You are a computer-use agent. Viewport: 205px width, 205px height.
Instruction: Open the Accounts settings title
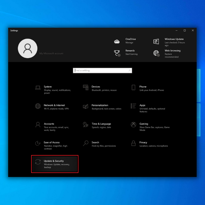click(x=49, y=124)
